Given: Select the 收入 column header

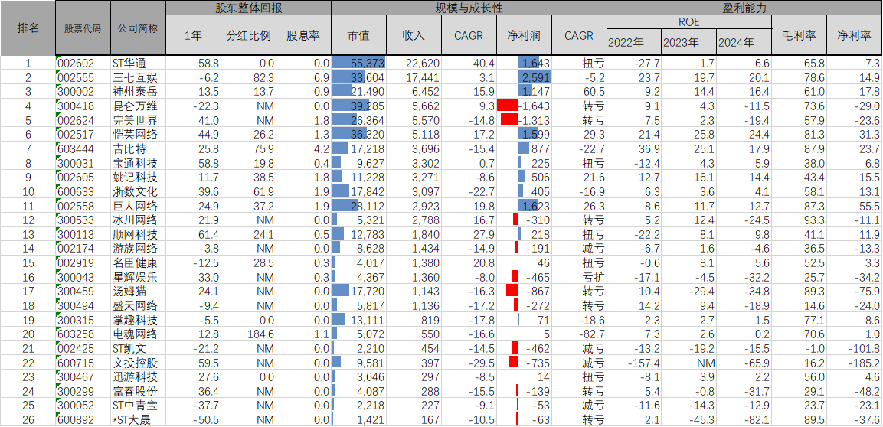Looking at the screenshot, I should [x=414, y=35].
